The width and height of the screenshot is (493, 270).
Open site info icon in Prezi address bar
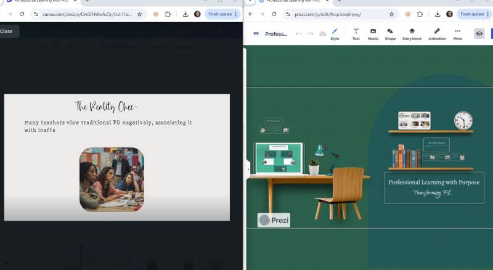288,14
